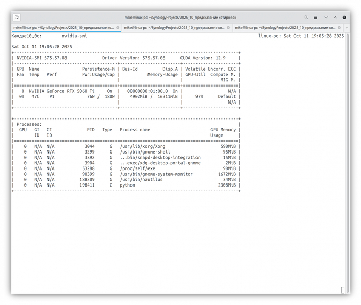Close the terminal window
Image resolution: width=361 pixels, height=305 pixels.
[x=345, y=17]
